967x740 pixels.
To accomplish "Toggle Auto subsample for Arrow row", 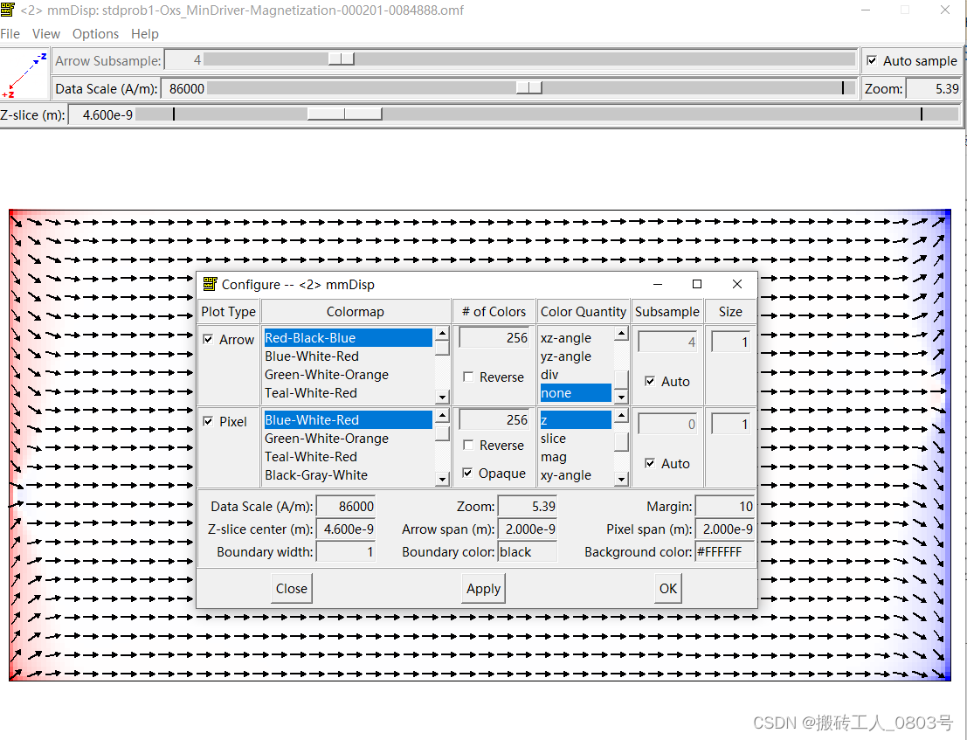I will click(650, 381).
